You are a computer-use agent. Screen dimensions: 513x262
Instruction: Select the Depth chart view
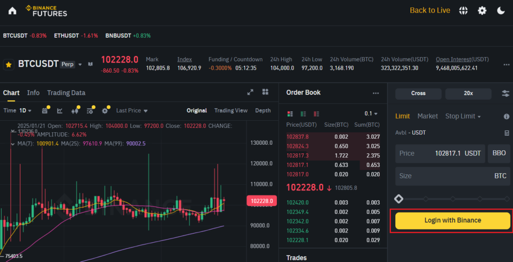[x=263, y=111]
